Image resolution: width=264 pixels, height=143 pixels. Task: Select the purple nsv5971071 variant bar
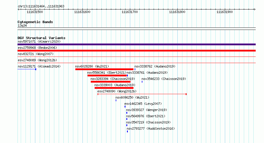[x=136, y=44]
